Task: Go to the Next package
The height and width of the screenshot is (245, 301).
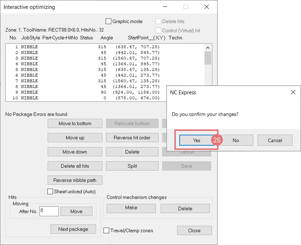Action: coord(73,229)
